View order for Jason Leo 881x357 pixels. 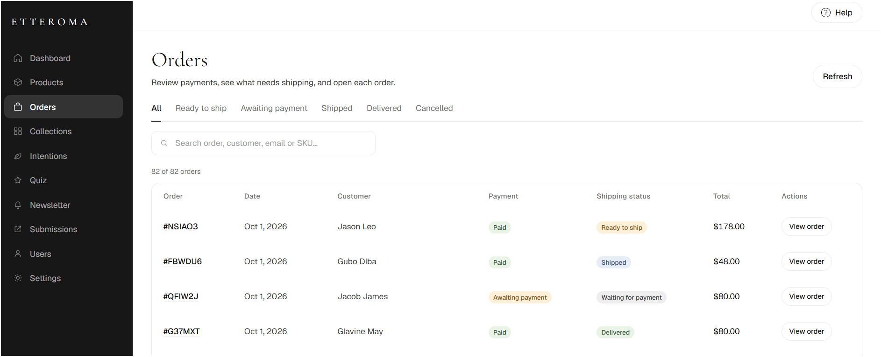click(807, 227)
